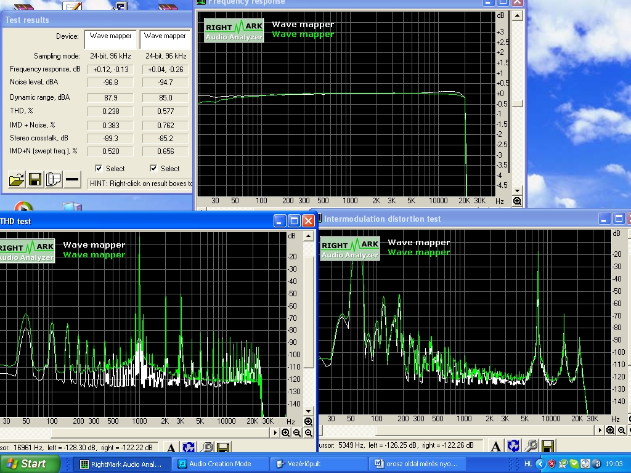Click the RightMark logo in Intermodulation distortion test
The width and height of the screenshot is (631, 473).
click(x=350, y=248)
